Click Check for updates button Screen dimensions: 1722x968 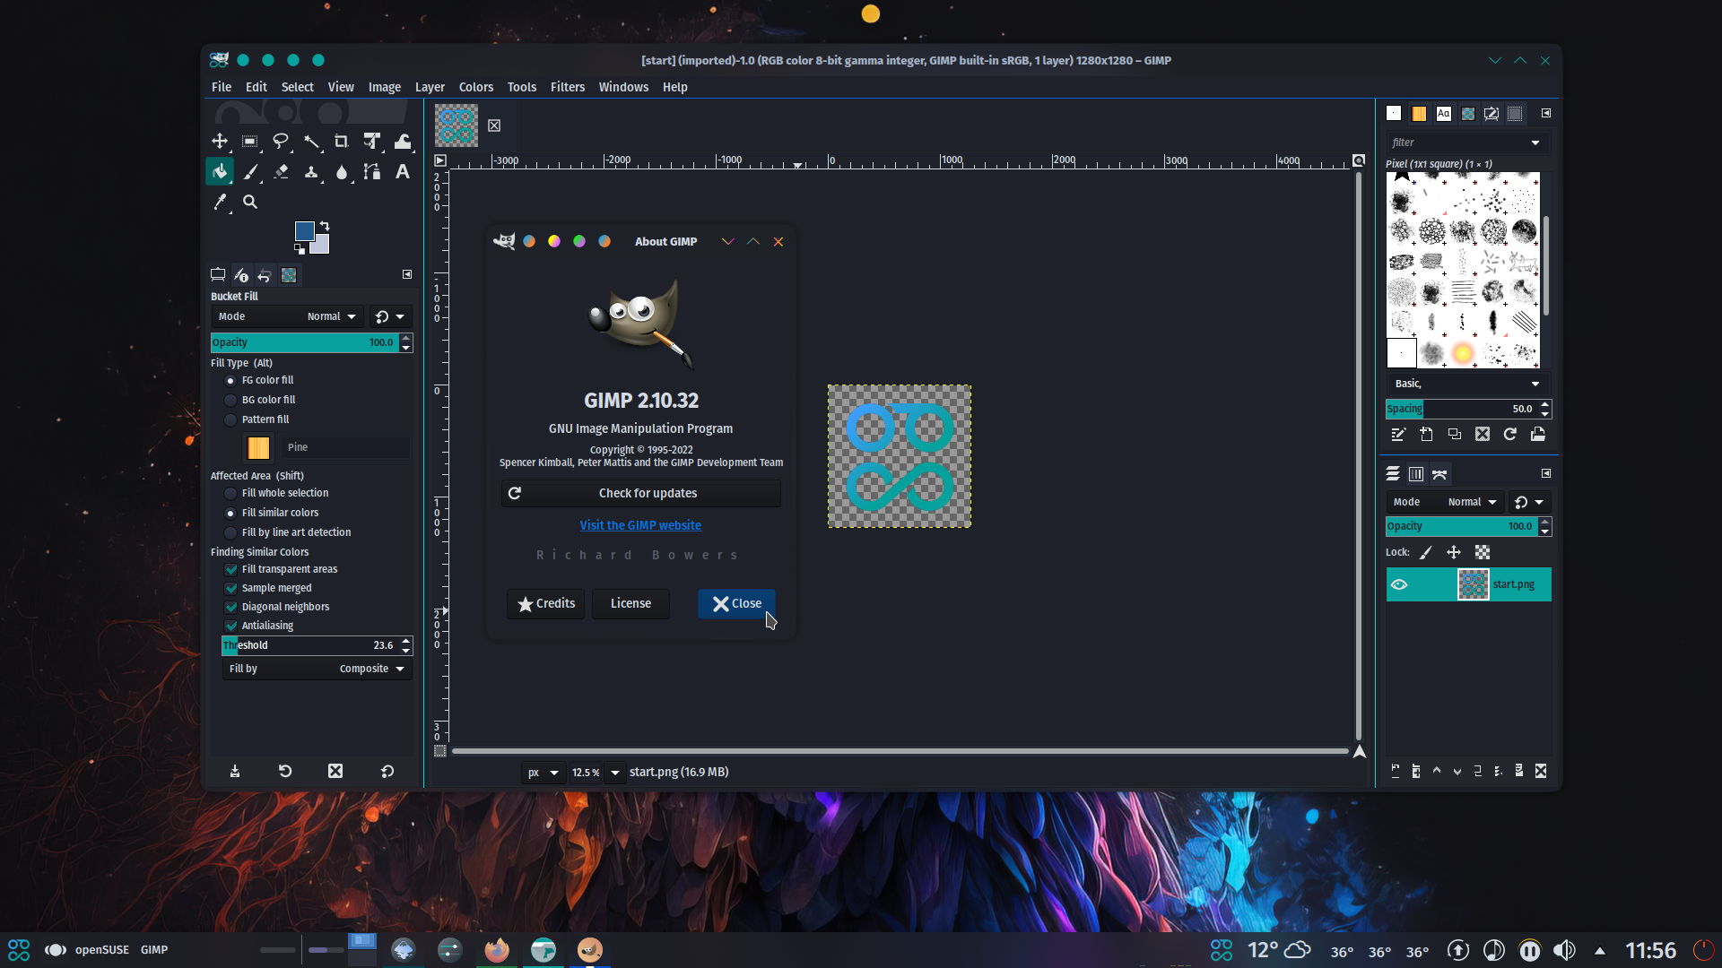click(x=641, y=494)
